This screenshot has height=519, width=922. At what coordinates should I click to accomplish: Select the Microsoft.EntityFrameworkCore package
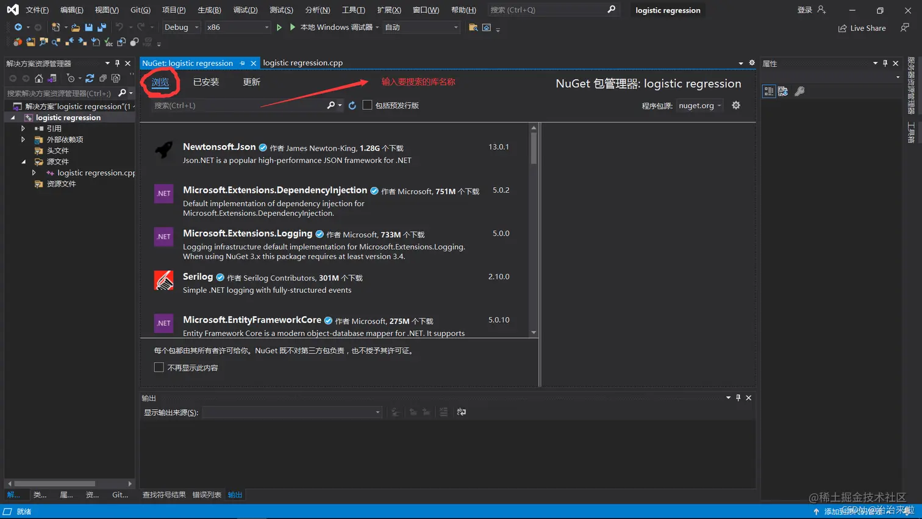click(x=334, y=325)
